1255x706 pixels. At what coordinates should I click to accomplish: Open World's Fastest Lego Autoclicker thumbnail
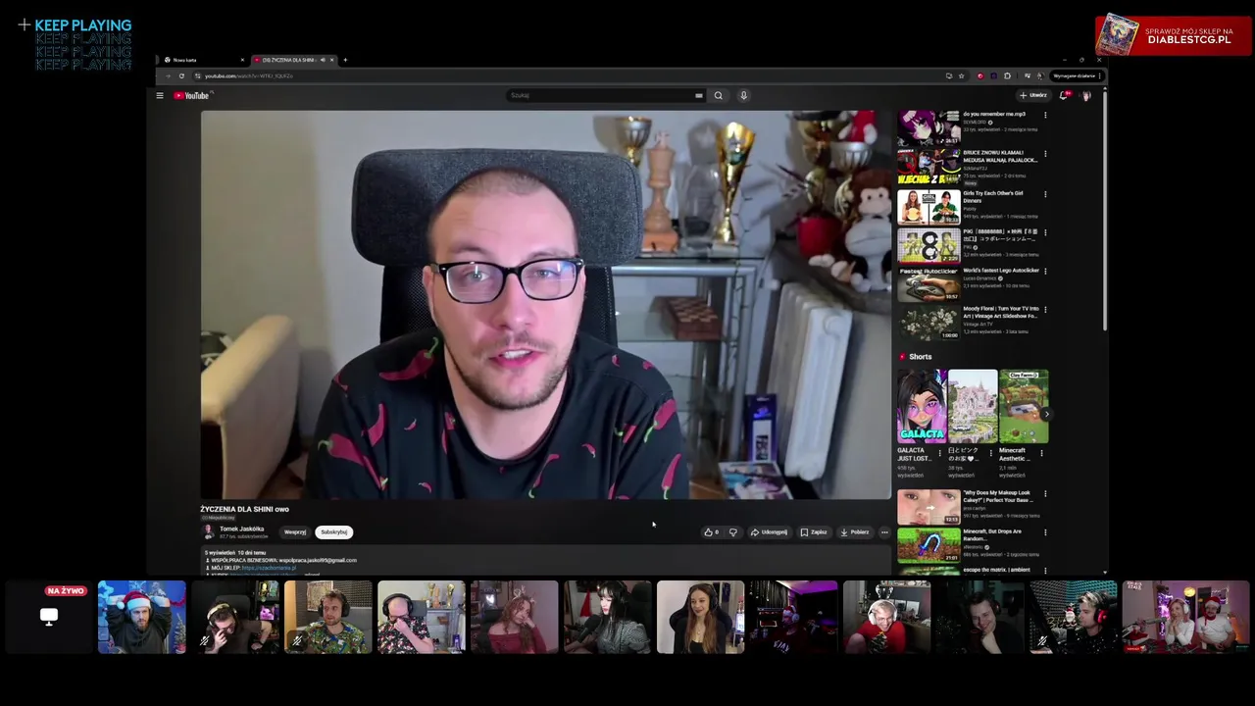tap(929, 284)
